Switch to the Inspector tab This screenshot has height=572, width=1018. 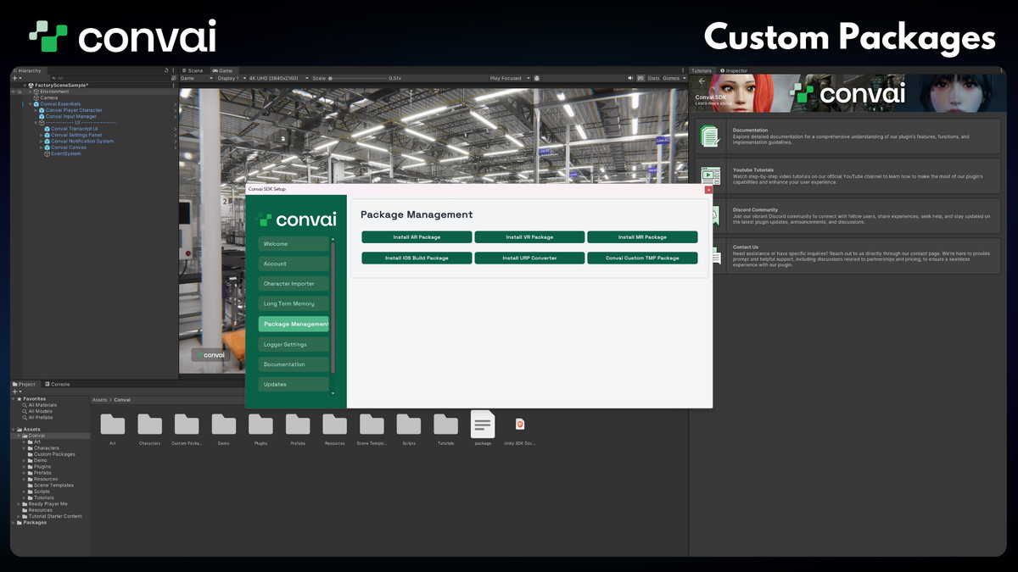(735, 71)
